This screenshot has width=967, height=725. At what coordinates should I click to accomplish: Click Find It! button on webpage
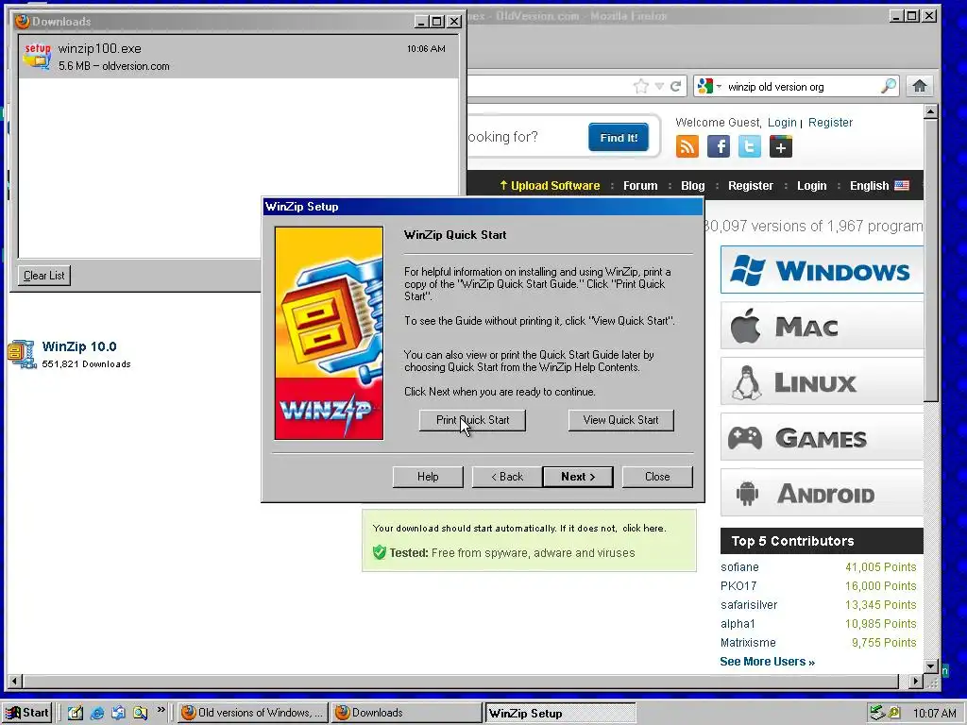(x=619, y=138)
